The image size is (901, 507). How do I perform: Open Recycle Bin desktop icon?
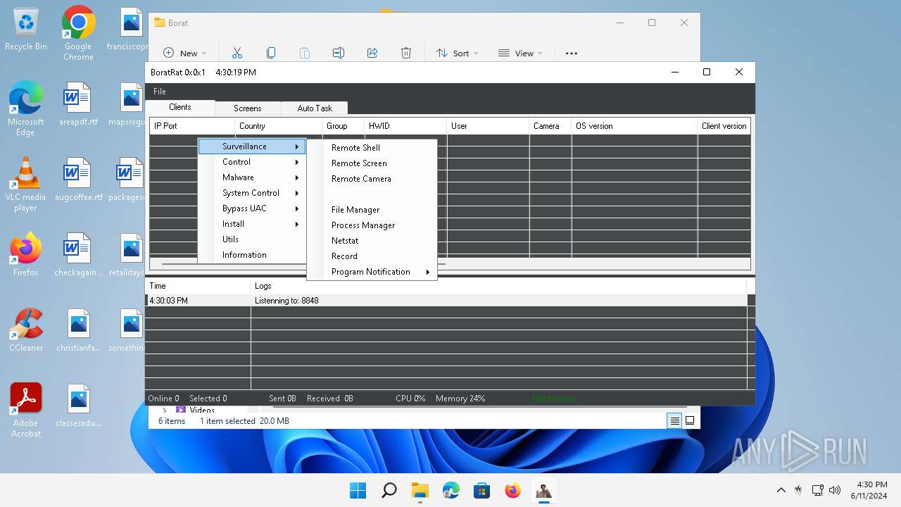coord(26,30)
